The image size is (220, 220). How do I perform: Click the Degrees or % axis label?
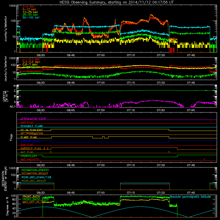click(x=7, y=206)
